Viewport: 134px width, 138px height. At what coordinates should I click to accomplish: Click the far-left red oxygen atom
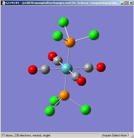(33, 70)
